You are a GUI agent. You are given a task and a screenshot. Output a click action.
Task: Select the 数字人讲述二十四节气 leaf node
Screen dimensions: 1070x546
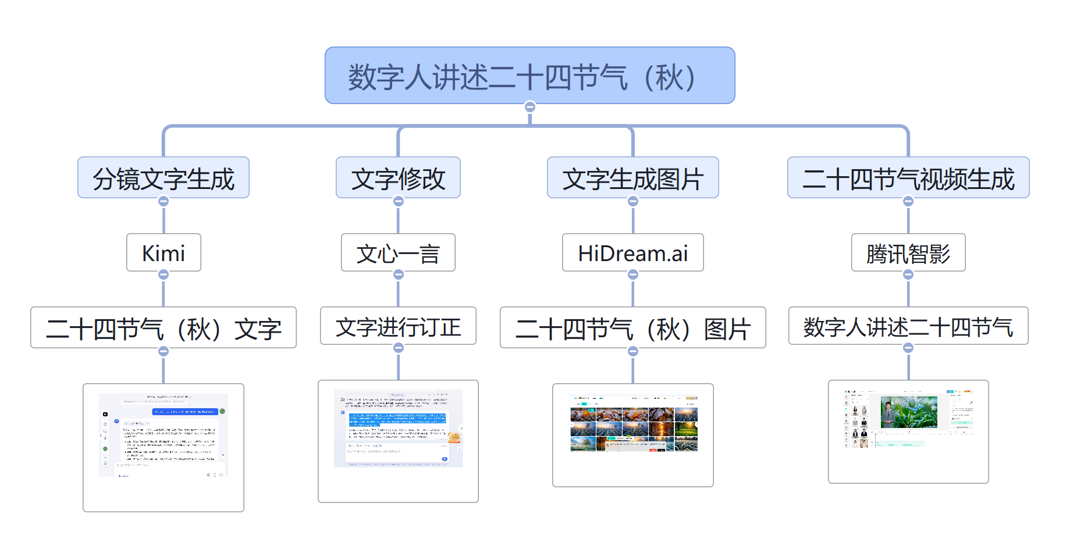pos(908,326)
